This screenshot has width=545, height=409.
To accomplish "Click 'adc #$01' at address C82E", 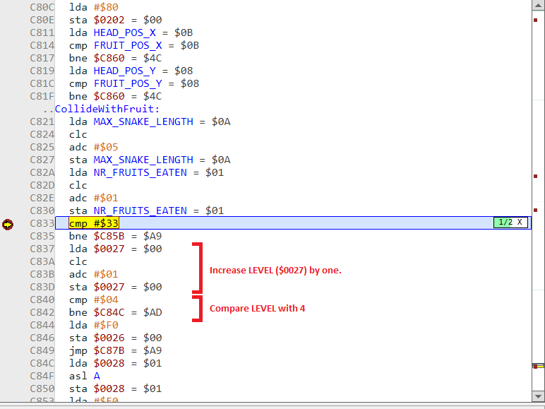I will [x=93, y=198].
